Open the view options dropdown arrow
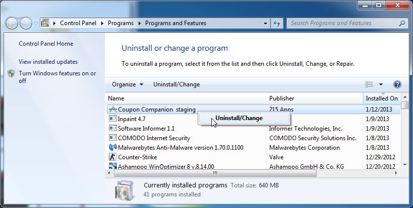The image size is (413, 208). coord(381,84)
